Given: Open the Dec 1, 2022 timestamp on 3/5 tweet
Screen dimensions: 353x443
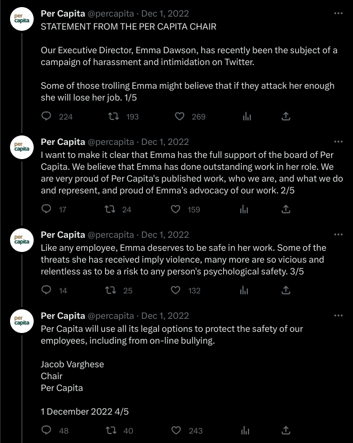Looking at the screenshot, I should pyautogui.click(x=165, y=234).
